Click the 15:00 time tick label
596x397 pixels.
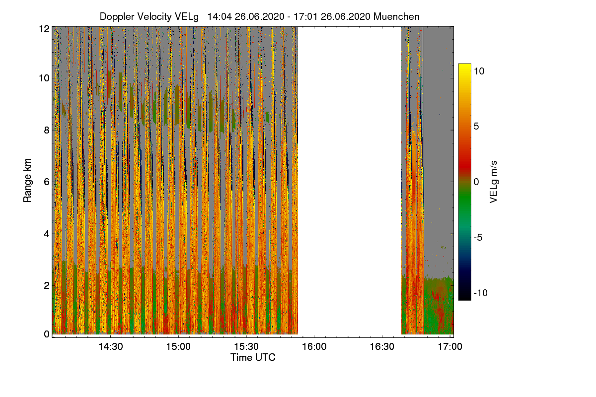pyautogui.click(x=179, y=346)
